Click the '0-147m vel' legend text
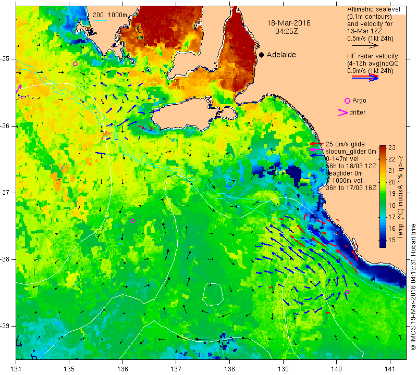417x375 pixels. click(x=342, y=159)
